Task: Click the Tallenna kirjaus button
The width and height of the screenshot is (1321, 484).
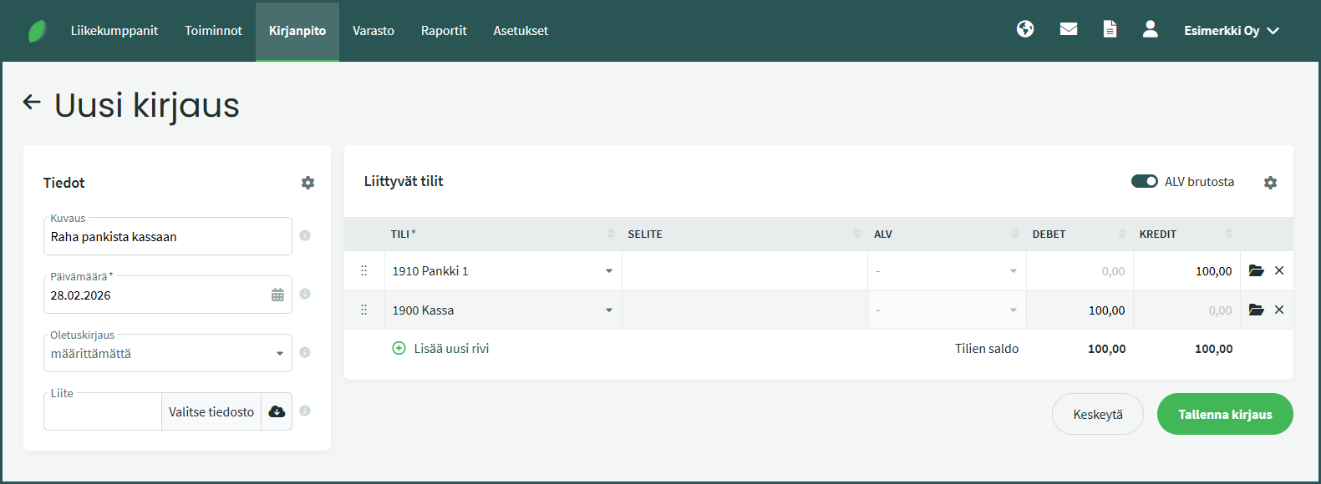Action: pos(1224,414)
